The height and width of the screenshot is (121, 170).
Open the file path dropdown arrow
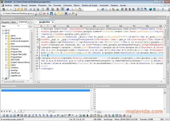(x=33, y=14)
